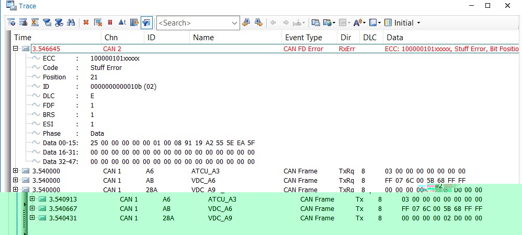Click the expand/collapse rows toolbar icon

35,22
